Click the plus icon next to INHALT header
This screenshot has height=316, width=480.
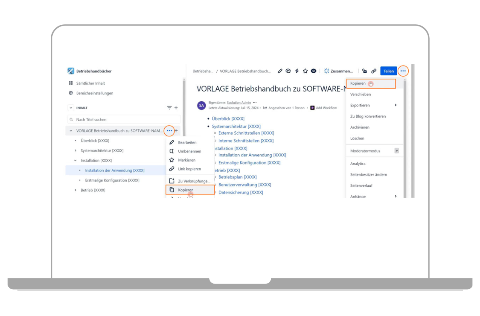tap(176, 108)
